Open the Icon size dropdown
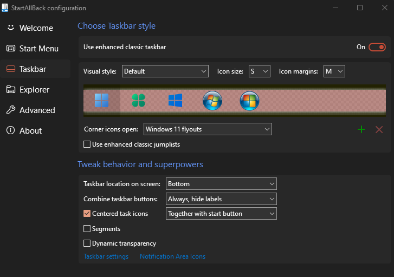Viewport: 394px width, 277px height. point(259,71)
